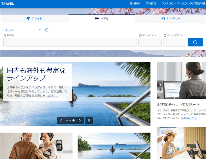
Task: Open the チェックアウト date picker field
Action: point(174,42)
